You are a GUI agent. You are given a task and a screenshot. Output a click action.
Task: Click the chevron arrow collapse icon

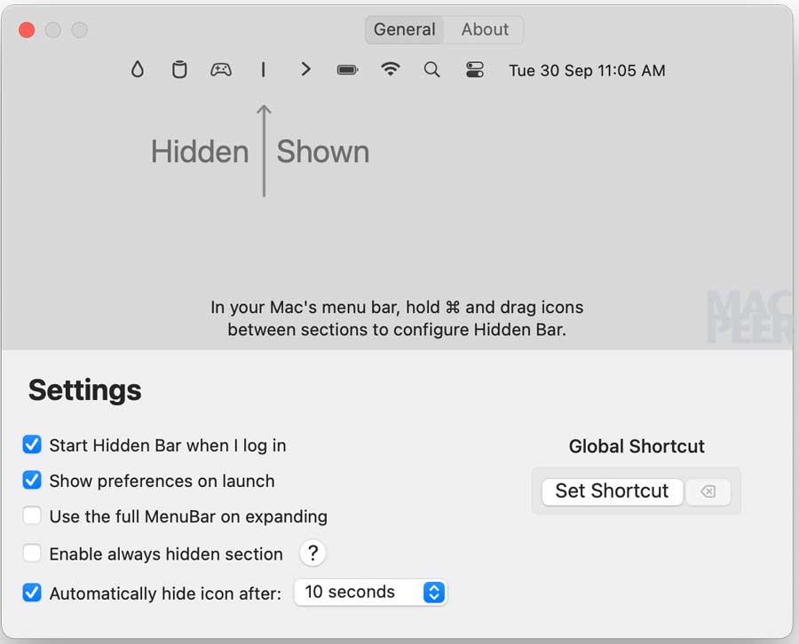pos(305,70)
